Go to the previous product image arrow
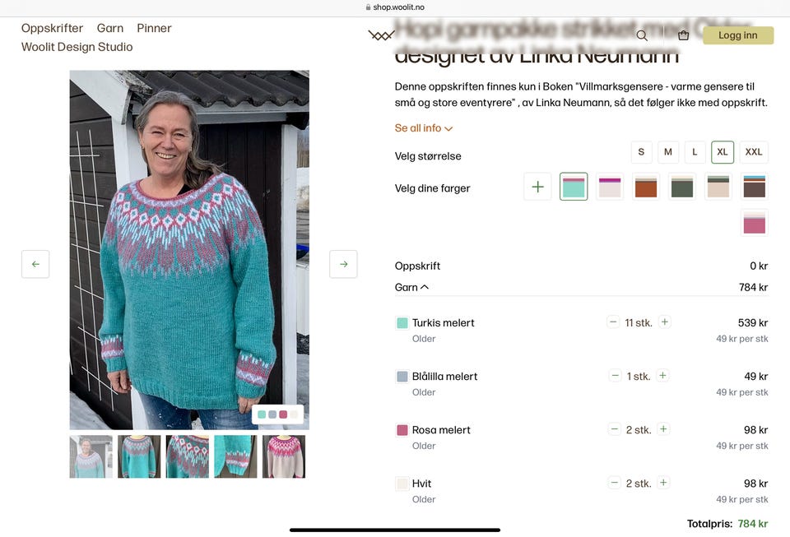The image size is (790, 537). 35,264
